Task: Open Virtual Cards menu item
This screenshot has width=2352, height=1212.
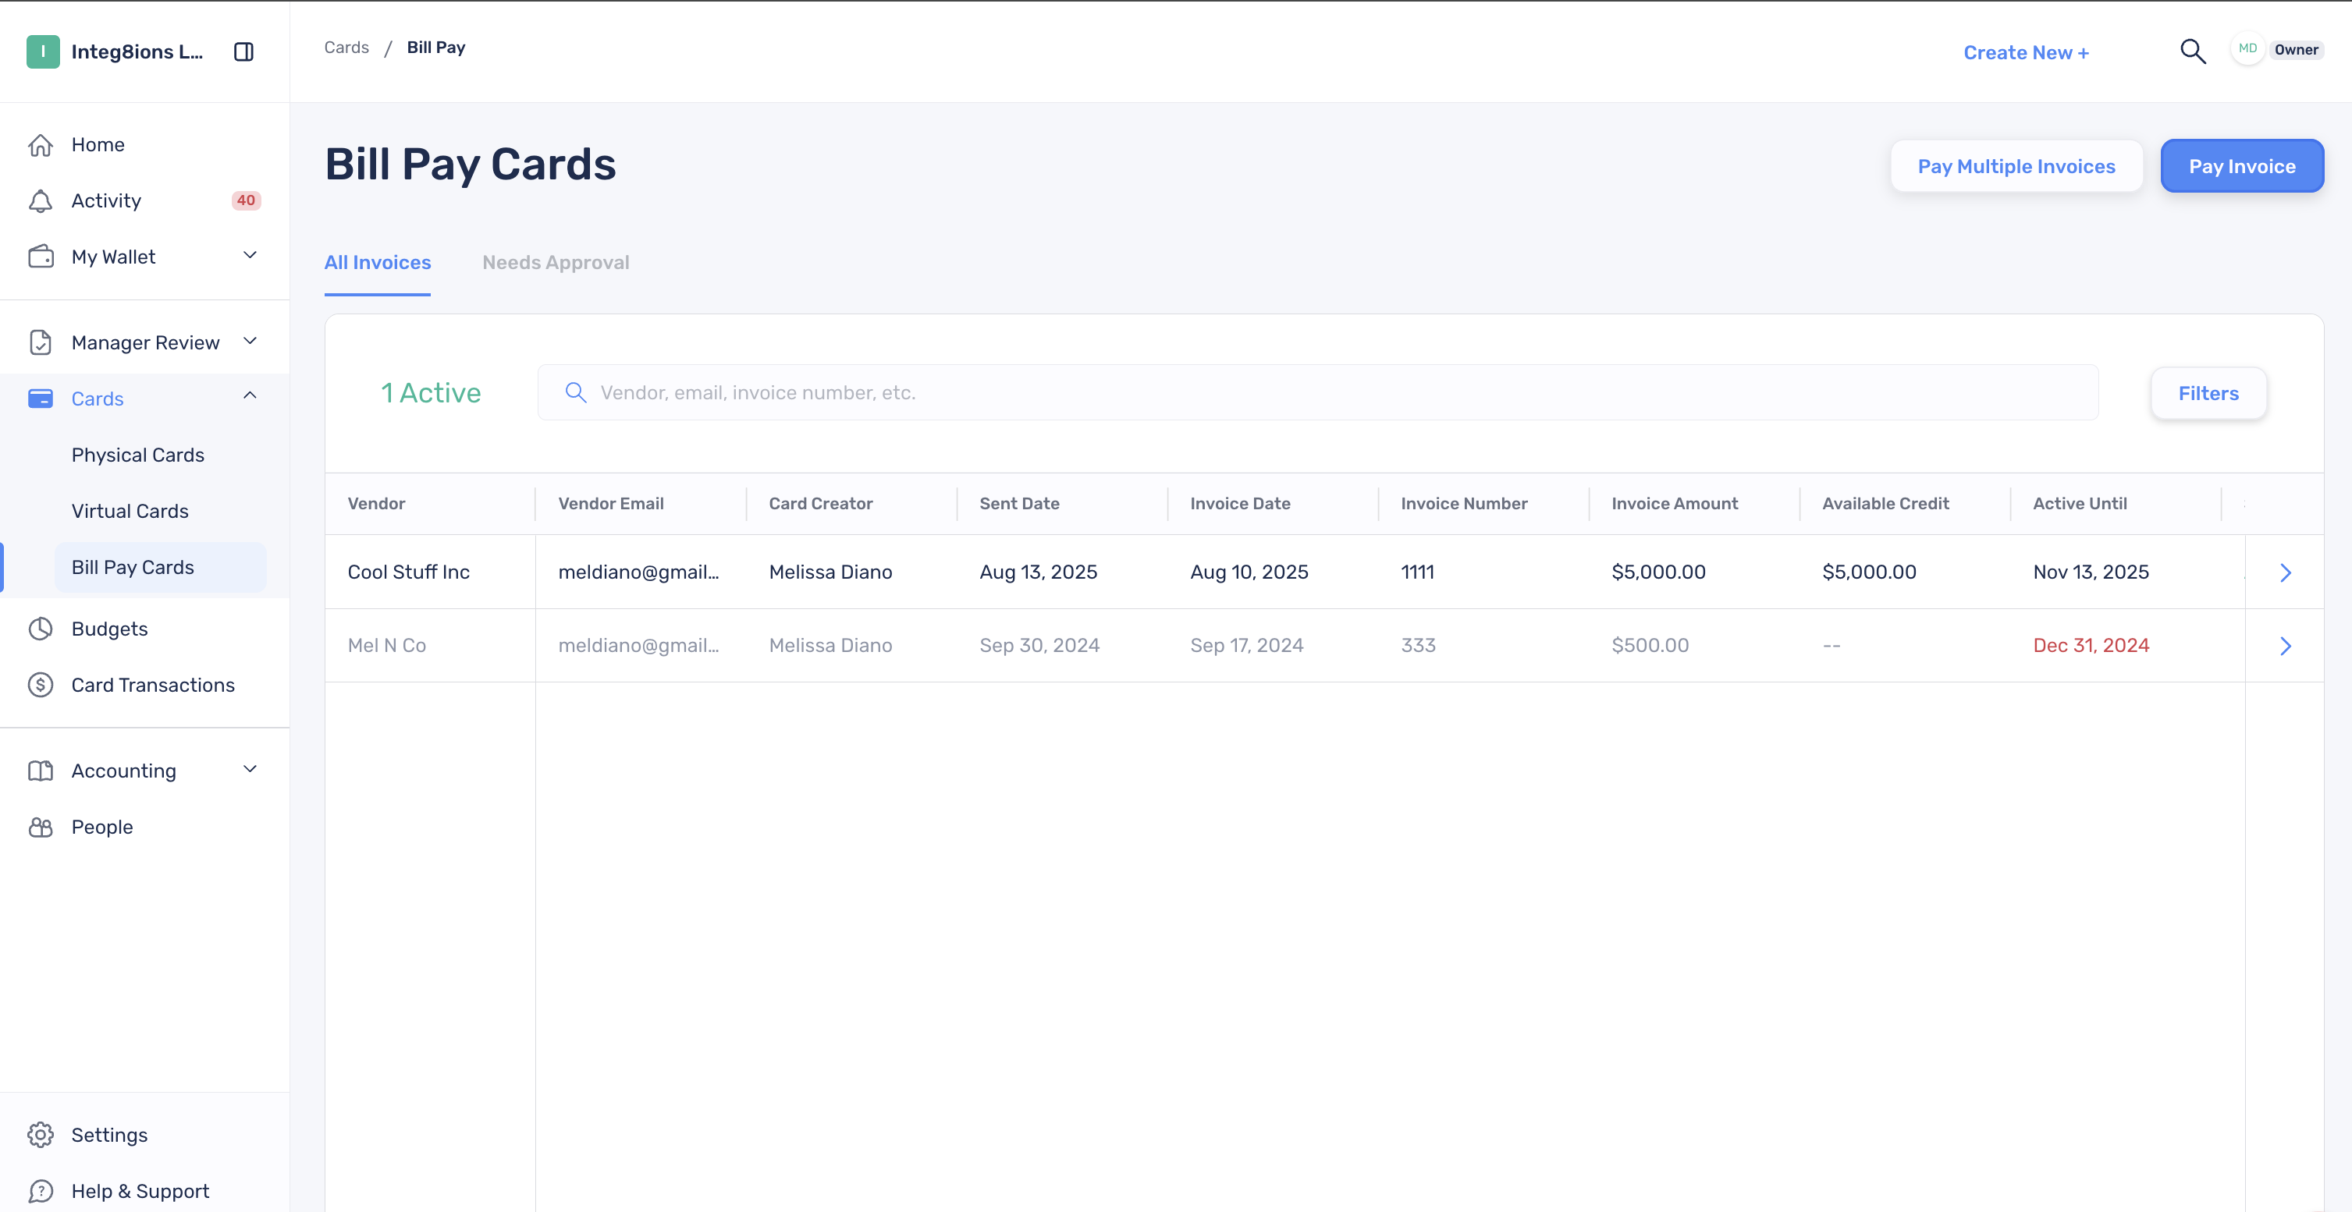Action: pos(130,511)
